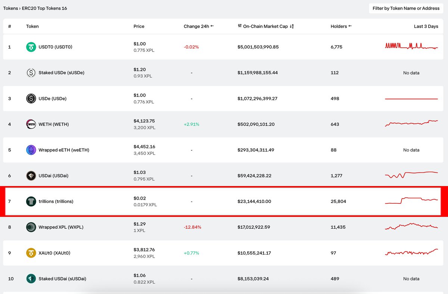Click the Last 3 Days column header
This screenshot has width=448, height=294.
426,26
